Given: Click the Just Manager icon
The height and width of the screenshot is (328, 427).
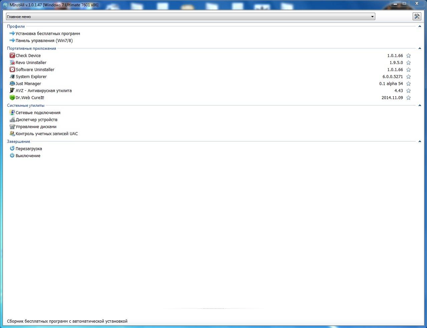Looking at the screenshot, I should pyautogui.click(x=12, y=83).
